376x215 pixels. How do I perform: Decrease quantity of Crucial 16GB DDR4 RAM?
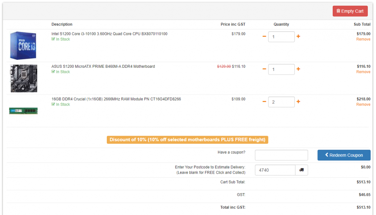pyautogui.click(x=264, y=102)
